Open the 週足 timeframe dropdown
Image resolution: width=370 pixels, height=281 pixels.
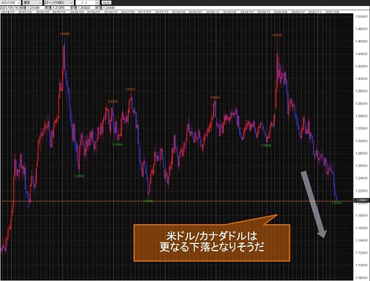pos(33,2)
